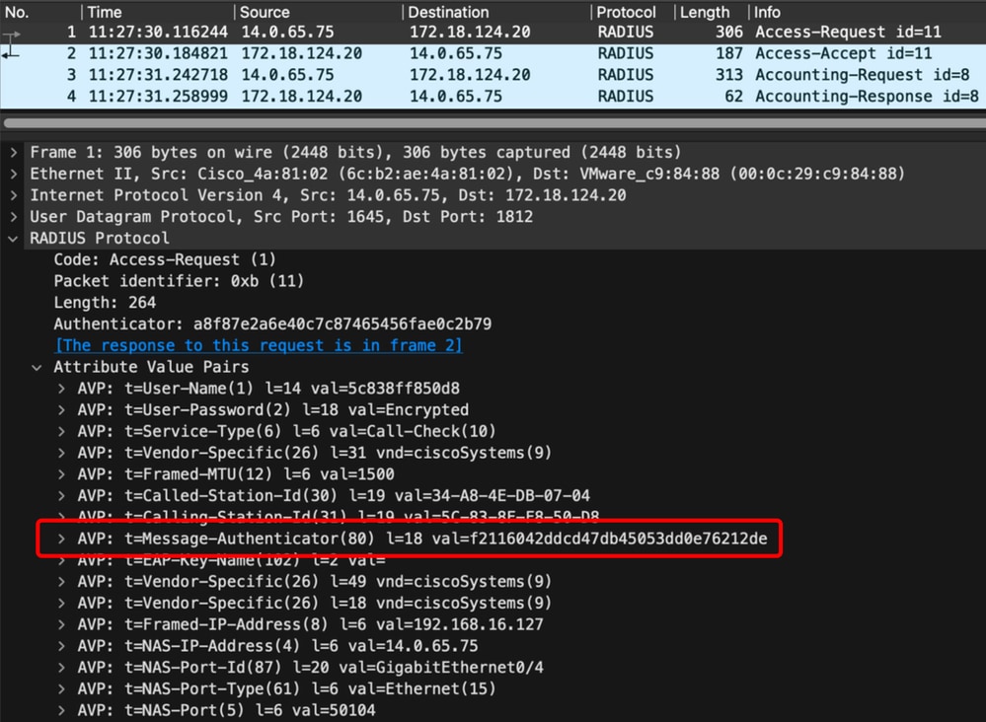Select the 'Packet identifier: 0xb (11)' field

(x=179, y=281)
